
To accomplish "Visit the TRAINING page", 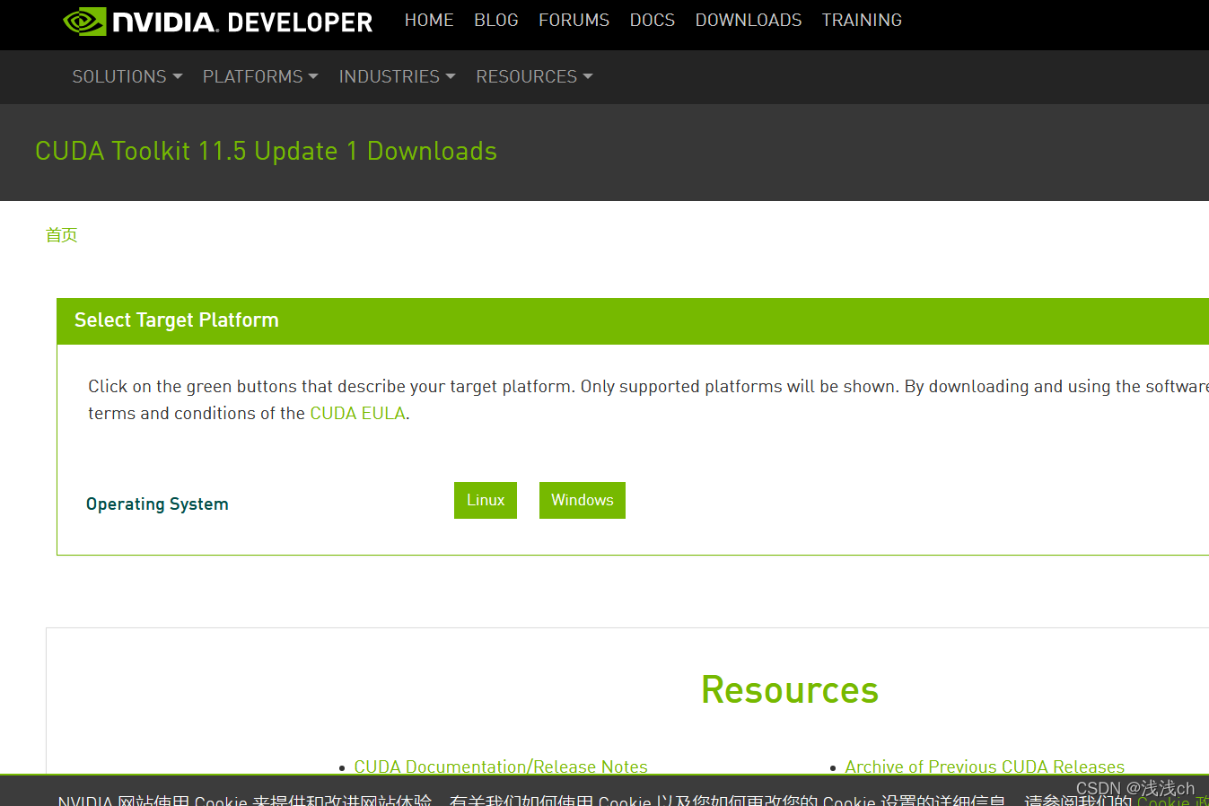I will 862,20.
